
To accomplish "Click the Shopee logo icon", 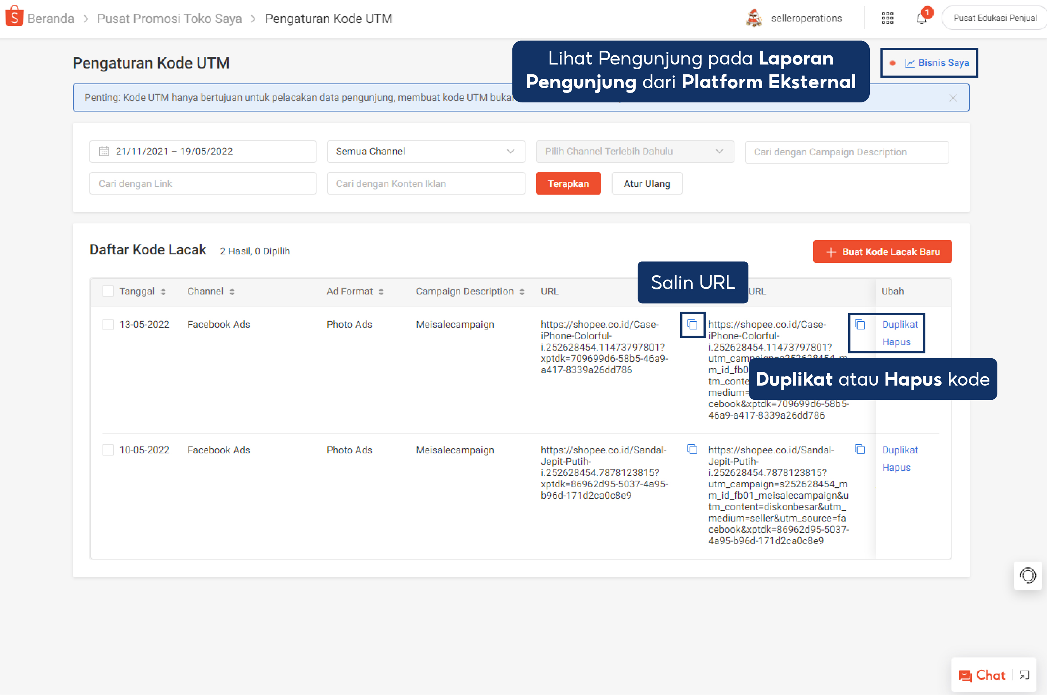I will pyautogui.click(x=14, y=17).
